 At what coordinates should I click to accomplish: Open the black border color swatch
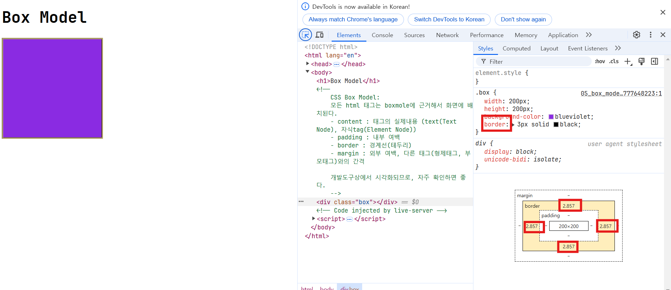click(x=556, y=125)
